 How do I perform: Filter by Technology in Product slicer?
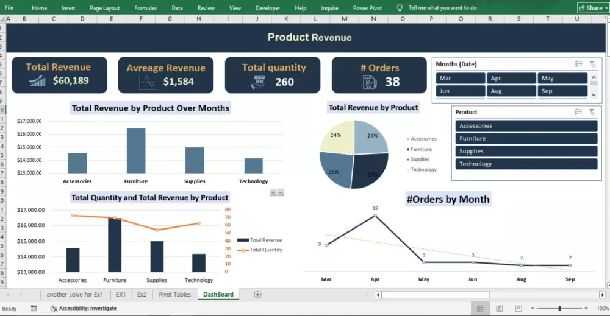[x=526, y=164]
